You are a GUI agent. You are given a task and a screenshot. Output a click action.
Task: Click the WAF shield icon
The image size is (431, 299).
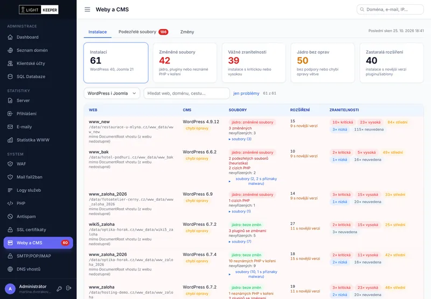pyautogui.click(x=10, y=164)
